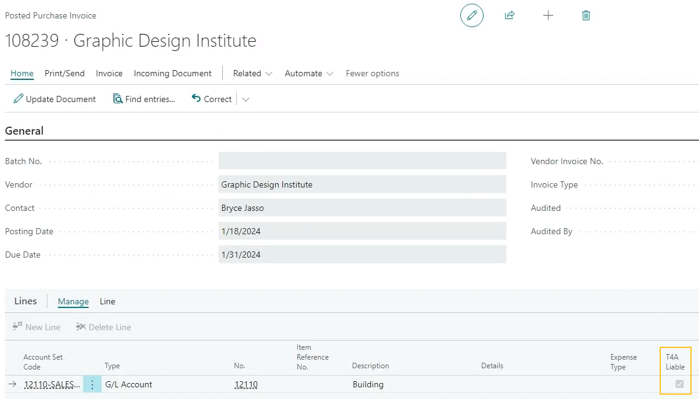Expand the chevron next to Correct
Image resolution: width=699 pixels, height=399 pixels.
pyautogui.click(x=244, y=98)
